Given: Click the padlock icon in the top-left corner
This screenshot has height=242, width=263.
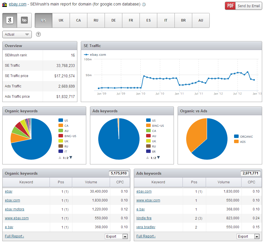Looking at the screenshot, I should [4, 4].
